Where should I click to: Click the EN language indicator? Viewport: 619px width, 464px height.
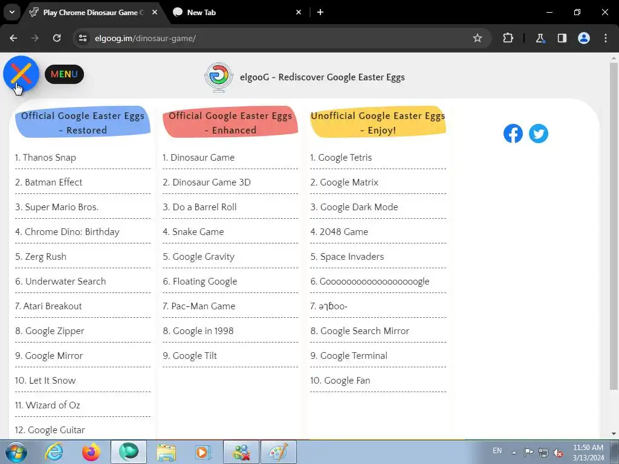point(497,451)
